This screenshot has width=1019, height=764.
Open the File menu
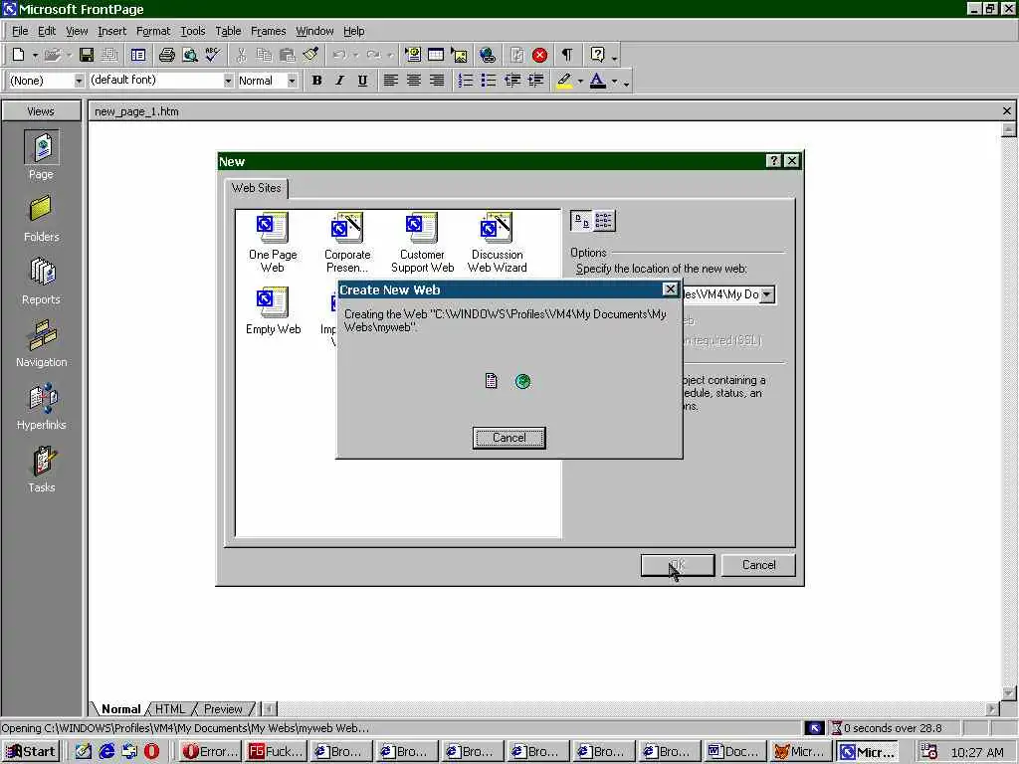click(20, 31)
